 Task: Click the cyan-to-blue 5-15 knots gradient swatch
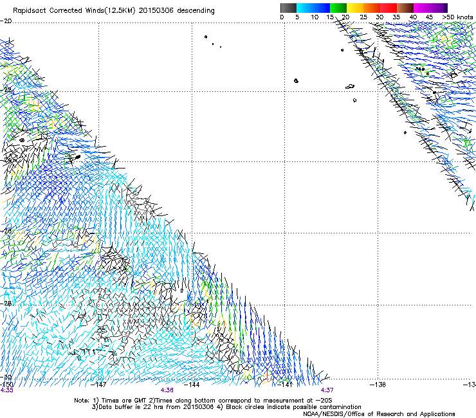[x=313, y=8]
